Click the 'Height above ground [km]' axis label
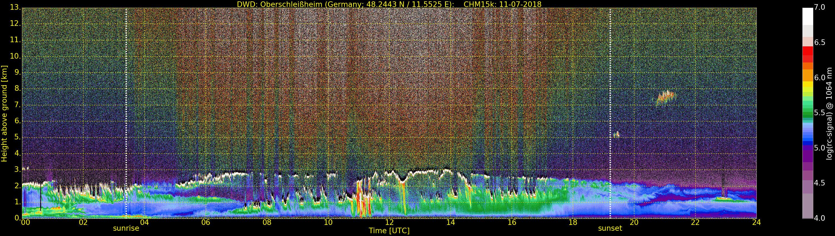Image resolution: width=835 pixels, height=236 pixels. [4, 114]
